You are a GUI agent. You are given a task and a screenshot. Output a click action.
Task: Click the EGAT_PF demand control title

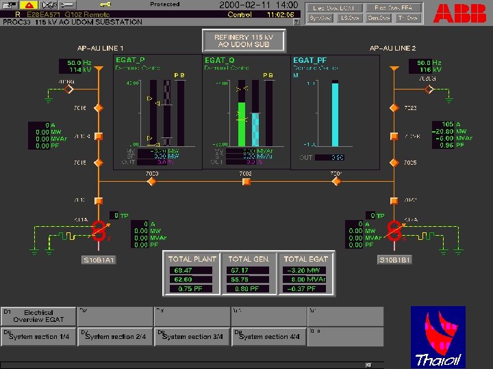point(309,60)
